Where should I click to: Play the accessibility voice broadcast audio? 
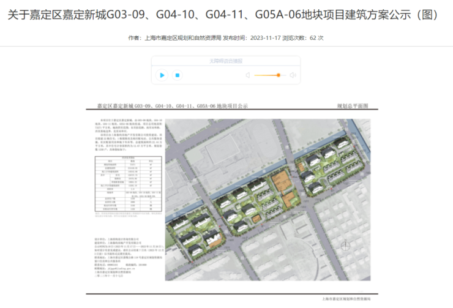[x=162, y=75]
